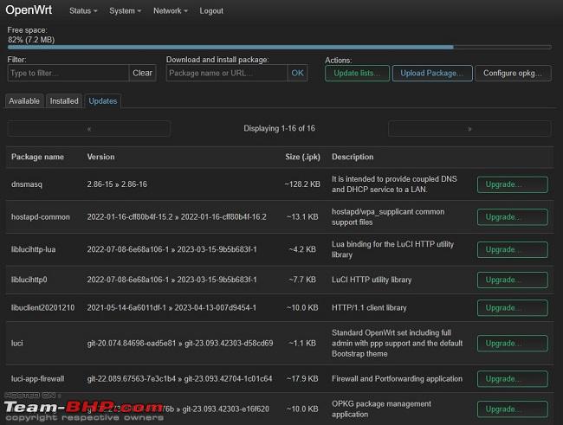This screenshot has width=563, height=425.
Task: Click the Displaying 1-16 of 16 text
Action: coord(280,128)
